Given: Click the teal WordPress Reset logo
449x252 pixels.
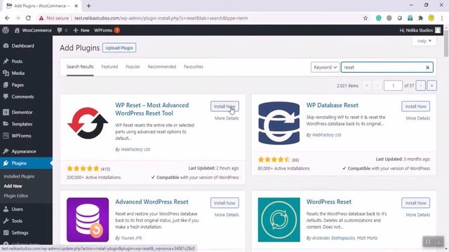Looking at the screenshot, I should click(x=279, y=219).
